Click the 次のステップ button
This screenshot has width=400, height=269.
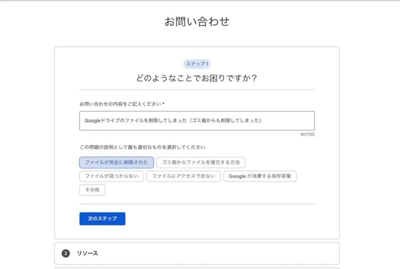102,219
